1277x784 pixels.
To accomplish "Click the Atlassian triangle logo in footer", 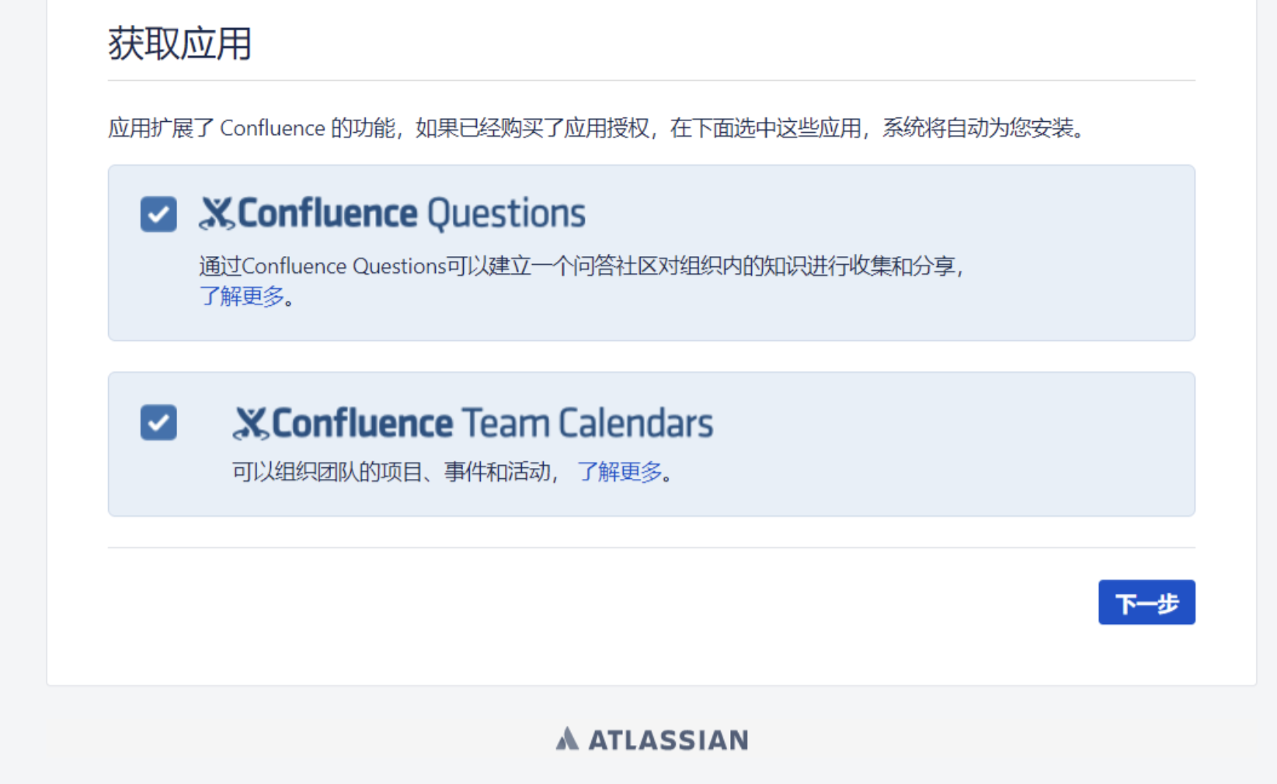I will point(567,738).
